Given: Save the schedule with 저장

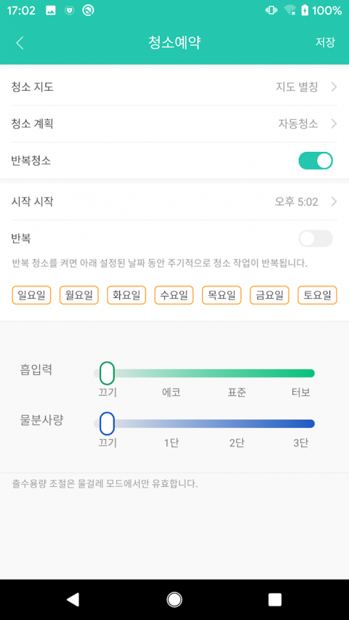Looking at the screenshot, I should click(x=325, y=42).
